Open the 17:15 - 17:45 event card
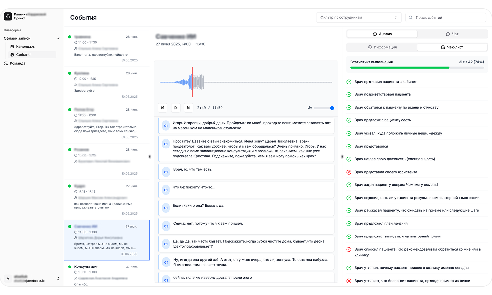The image size is (492, 295). tap(107, 200)
